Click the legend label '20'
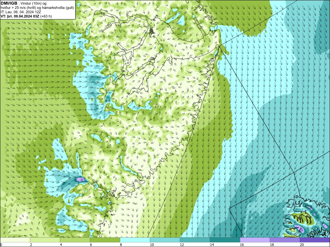The width and height of the screenshot is (330, 247). pos(302,245)
